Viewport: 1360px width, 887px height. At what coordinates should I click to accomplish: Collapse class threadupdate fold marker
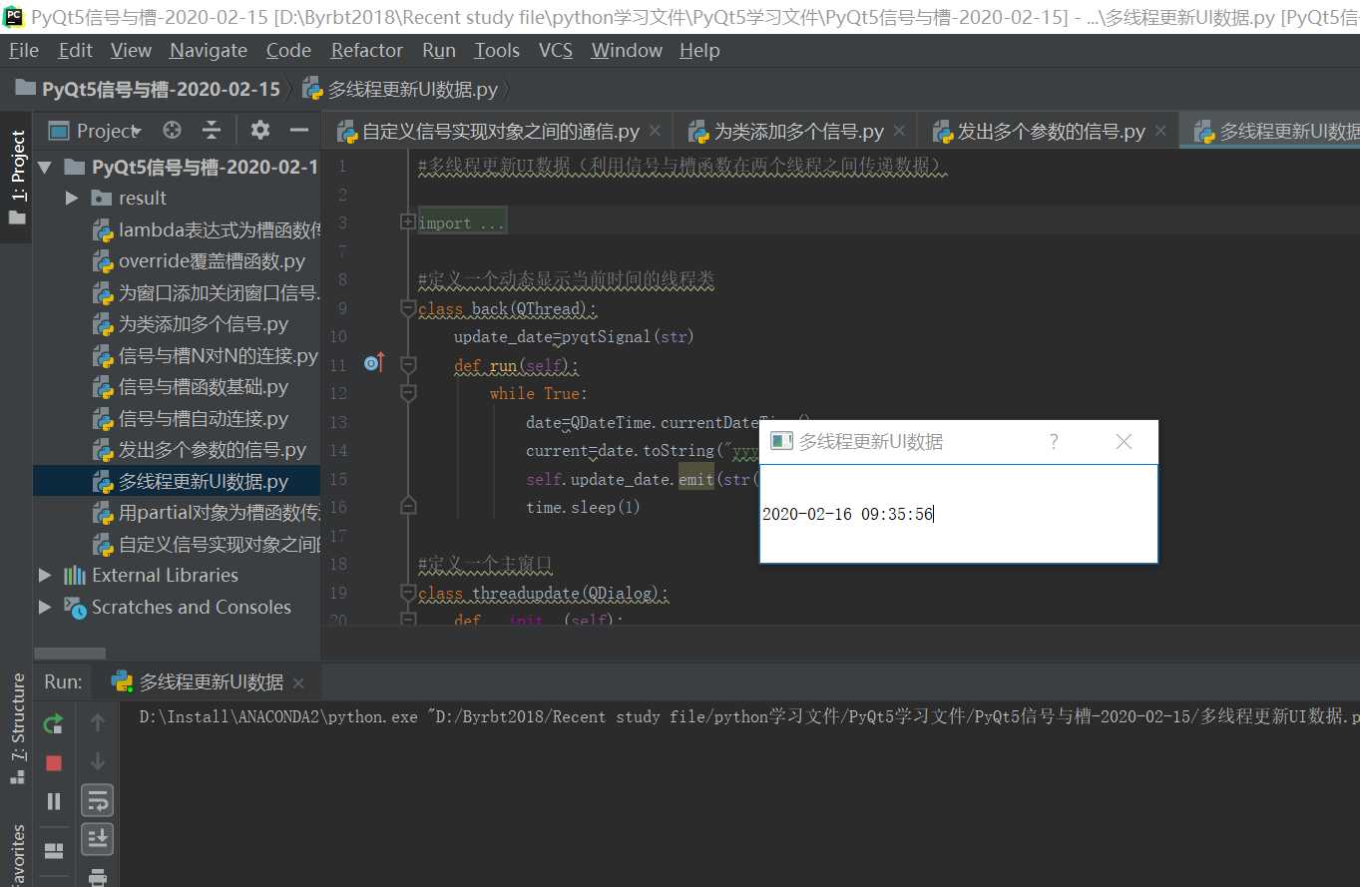407,594
